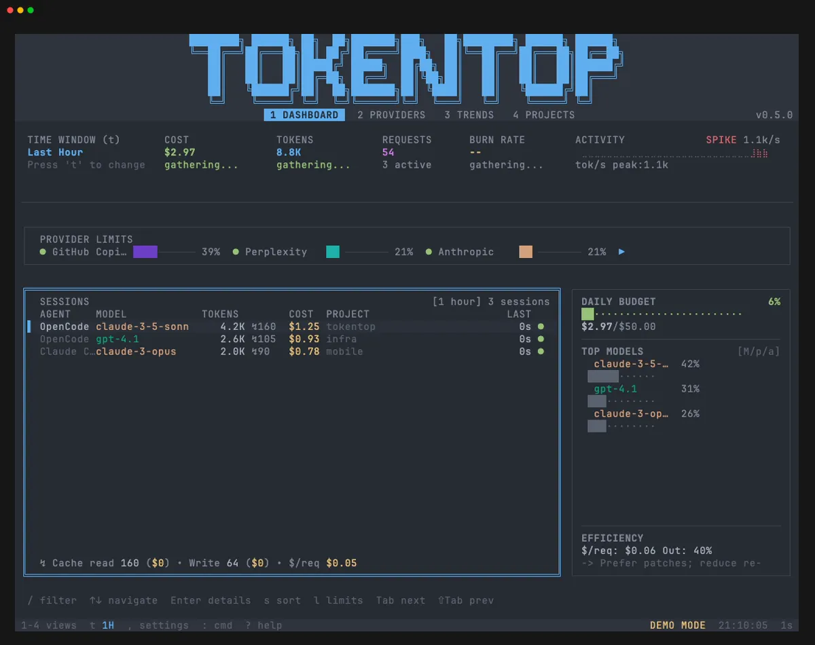
Task: Select the claude-3-opus mobile session row
Action: 272,351
